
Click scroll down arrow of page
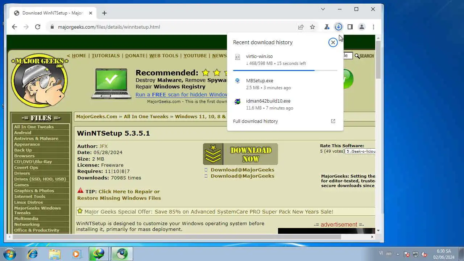(378, 231)
